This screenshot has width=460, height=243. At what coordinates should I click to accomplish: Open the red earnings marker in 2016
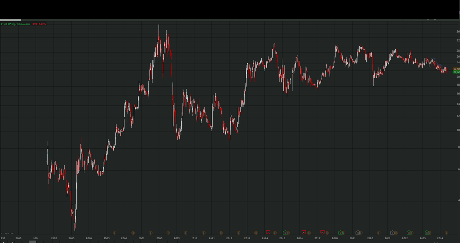click(304, 233)
